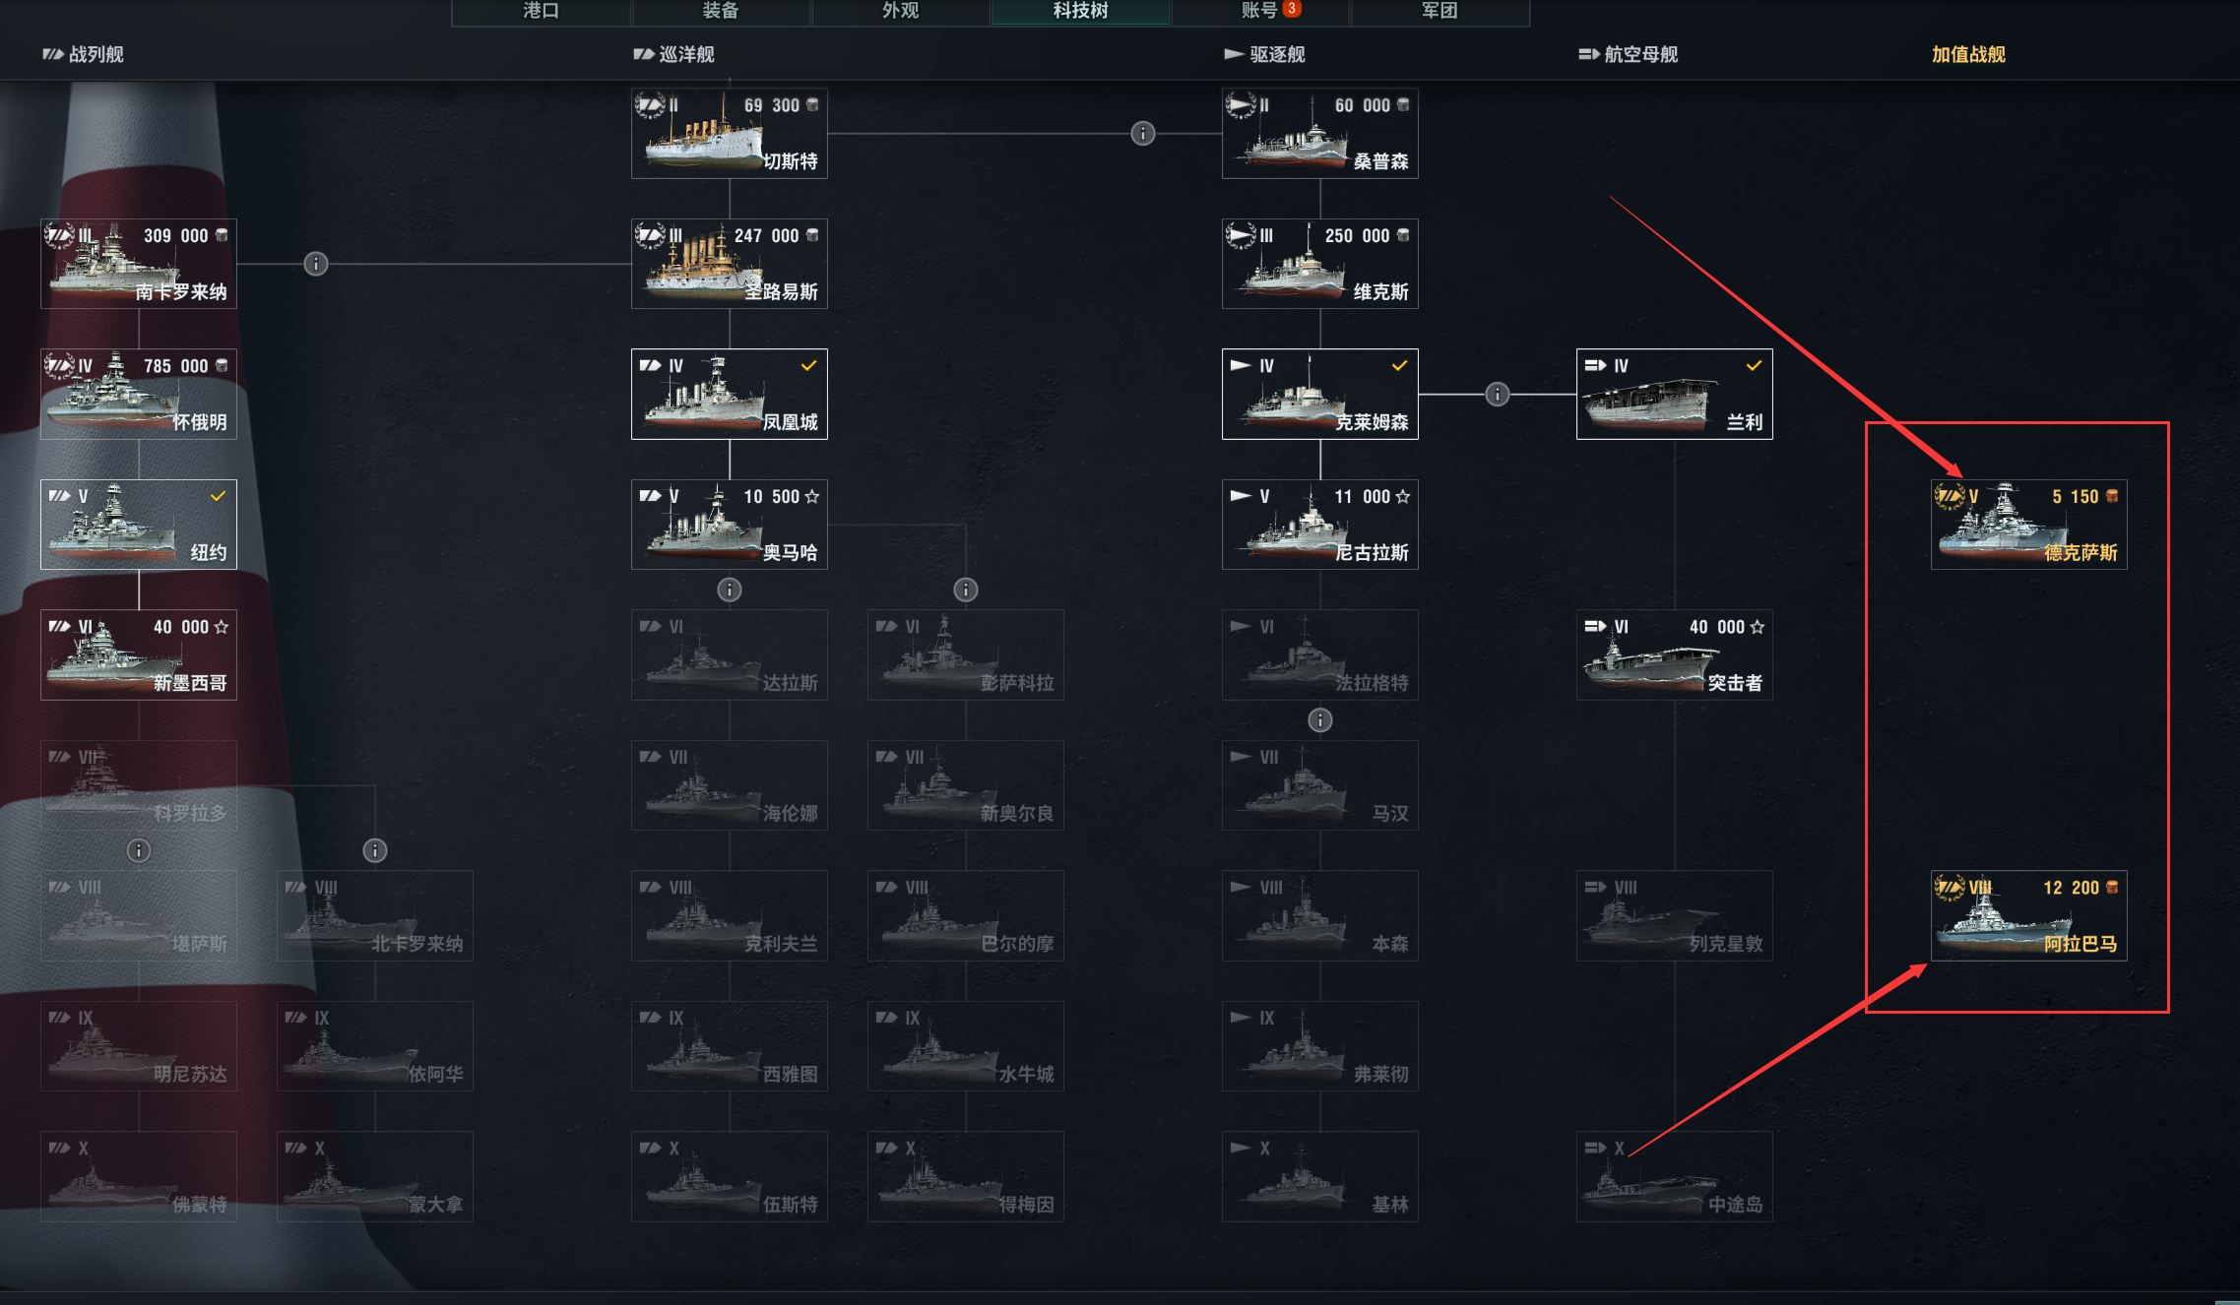Select carrier 突击者 costing 40 000 XP
This screenshot has width=2240, height=1305.
coord(1675,655)
